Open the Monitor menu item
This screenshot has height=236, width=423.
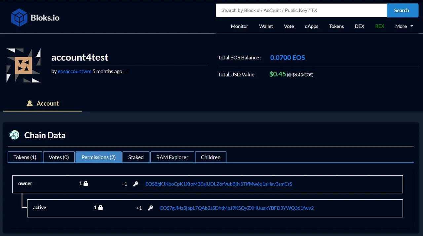(239, 26)
